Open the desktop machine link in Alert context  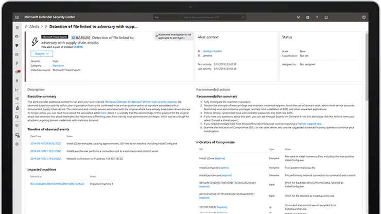[x=212, y=51]
